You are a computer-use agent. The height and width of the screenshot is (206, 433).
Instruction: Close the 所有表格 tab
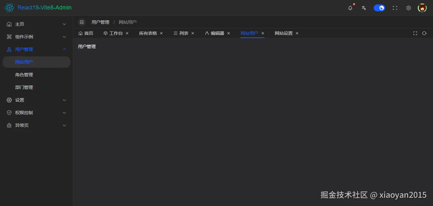[x=161, y=33]
